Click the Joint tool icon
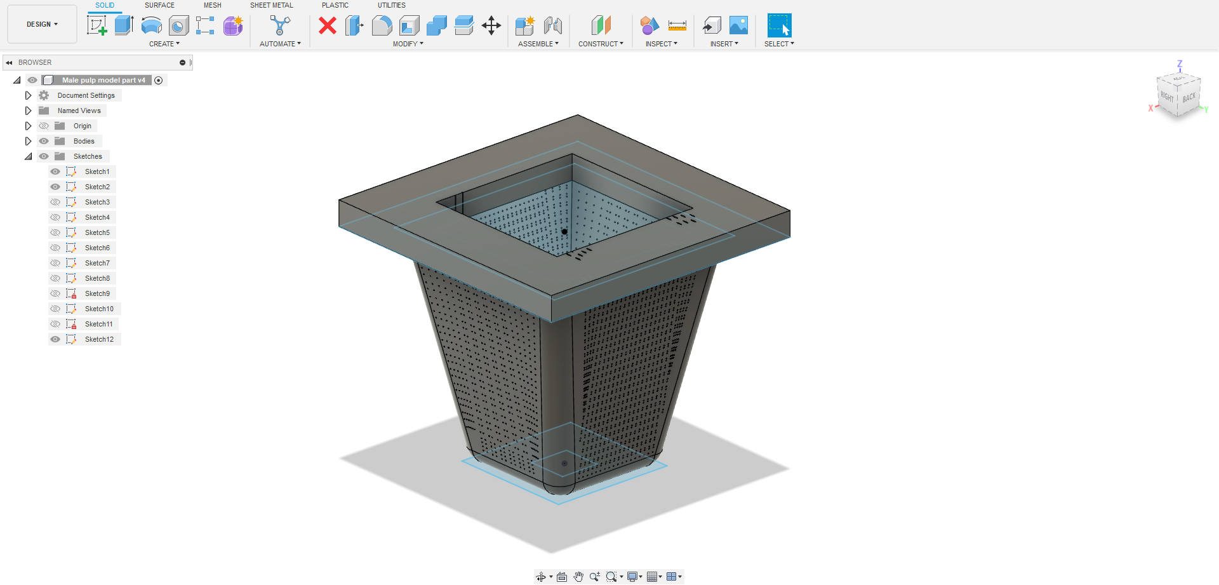The width and height of the screenshot is (1219, 585). (553, 25)
